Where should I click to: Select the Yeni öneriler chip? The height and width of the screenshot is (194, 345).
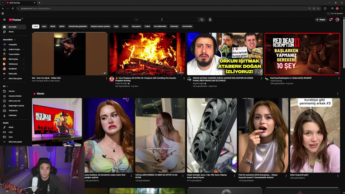point(187,26)
